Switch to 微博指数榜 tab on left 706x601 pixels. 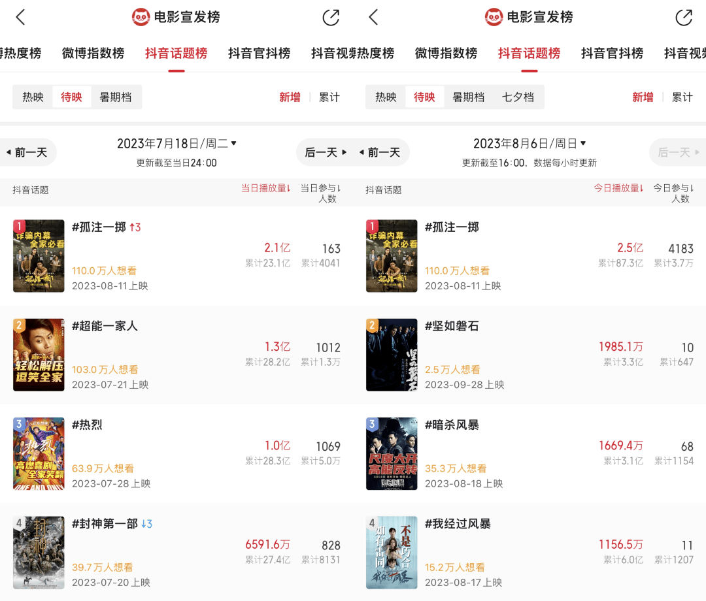(x=93, y=53)
